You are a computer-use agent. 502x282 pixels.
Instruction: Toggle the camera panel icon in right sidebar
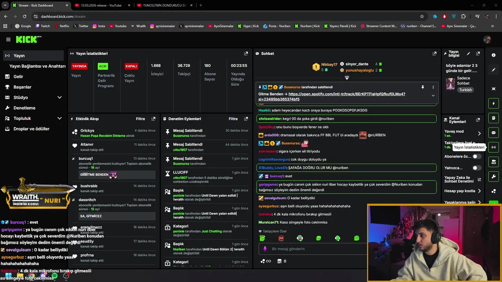click(x=493, y=162)
